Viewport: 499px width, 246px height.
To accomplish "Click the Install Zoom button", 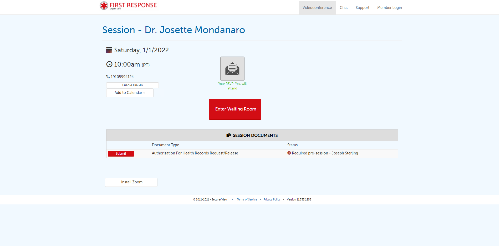I will pyautogui.click(x=131, y=182).
